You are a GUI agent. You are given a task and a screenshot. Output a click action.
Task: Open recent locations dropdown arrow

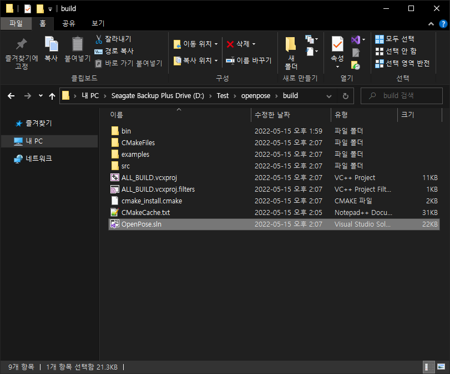pos(41,96)
